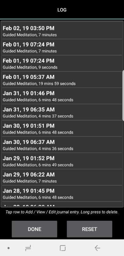Tap the LOG title header

(62, 10)
